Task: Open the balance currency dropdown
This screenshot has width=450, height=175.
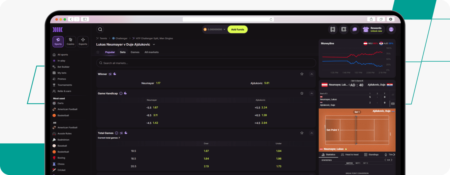Action: click(214, 29)
